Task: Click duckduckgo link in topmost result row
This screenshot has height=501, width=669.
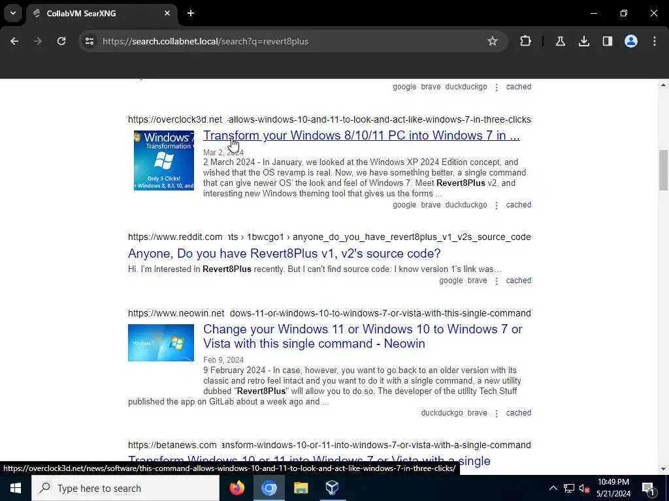Action: pyautogui.click(x=466, y=87)
